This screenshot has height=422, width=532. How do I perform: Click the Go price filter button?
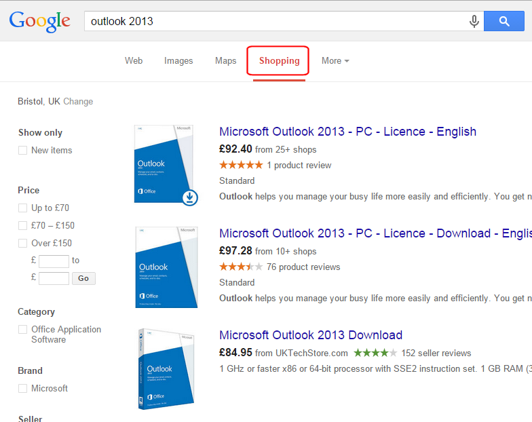tap(83, 278)
